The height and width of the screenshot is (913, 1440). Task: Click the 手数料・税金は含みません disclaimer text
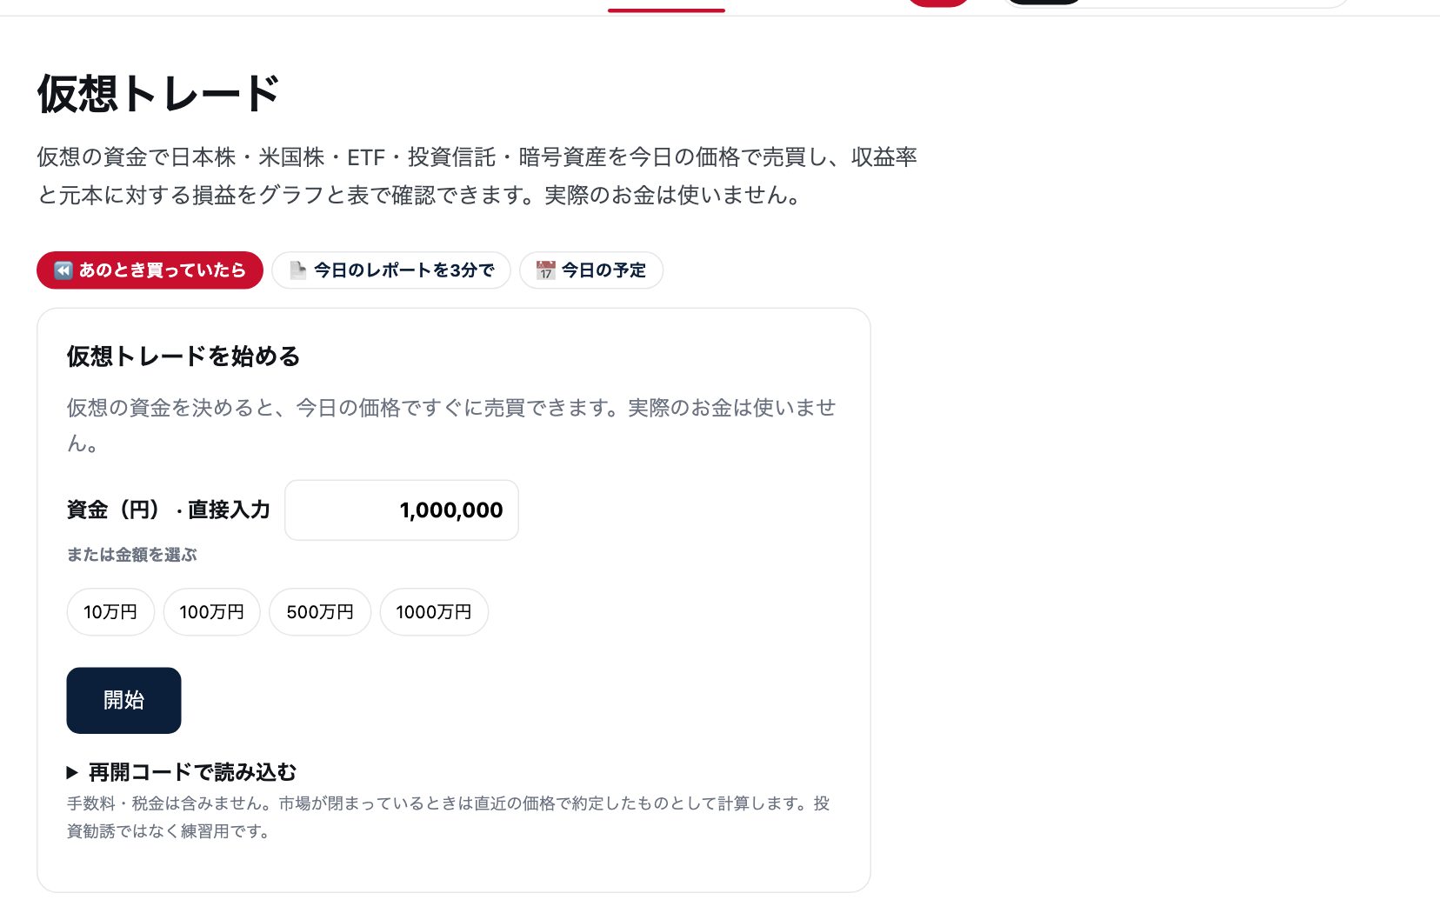449,817
